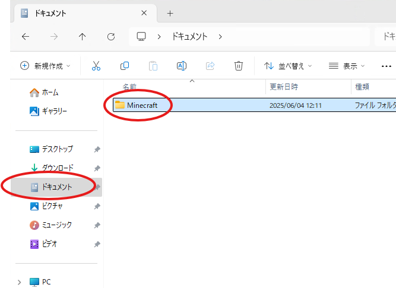
Task: Add a new tab with the plus button
Action: click(170, 14)
